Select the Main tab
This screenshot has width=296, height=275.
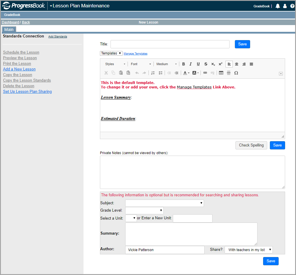point(9,29)
